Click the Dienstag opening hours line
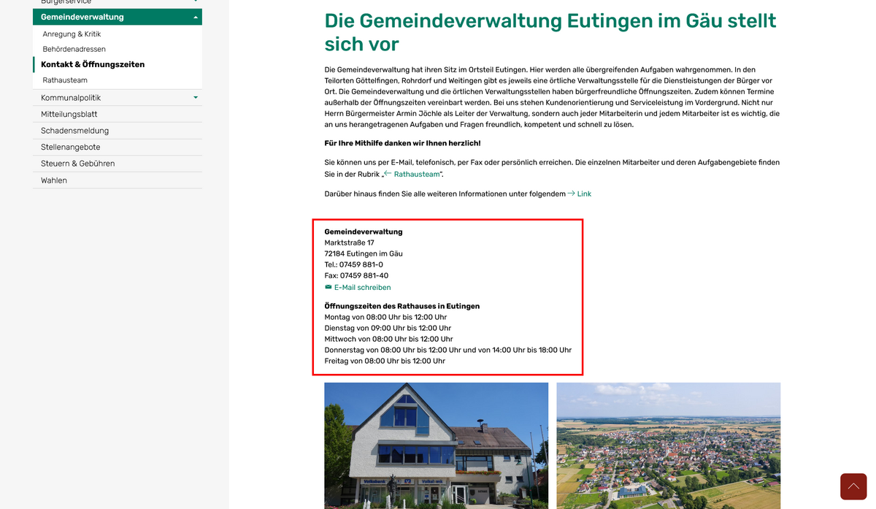This screenshot has height=509, width=876. click(x=388, y=328)
